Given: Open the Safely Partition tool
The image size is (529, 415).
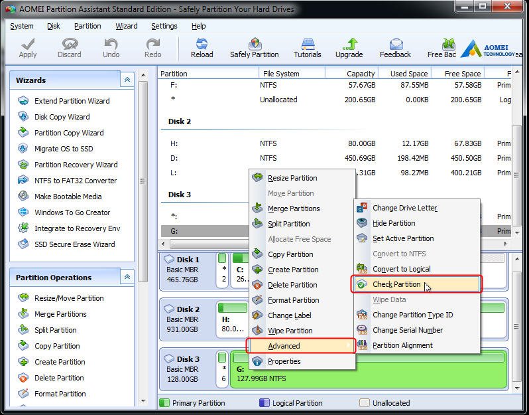Looking at the screenshot, I should [x=255, y=48].
